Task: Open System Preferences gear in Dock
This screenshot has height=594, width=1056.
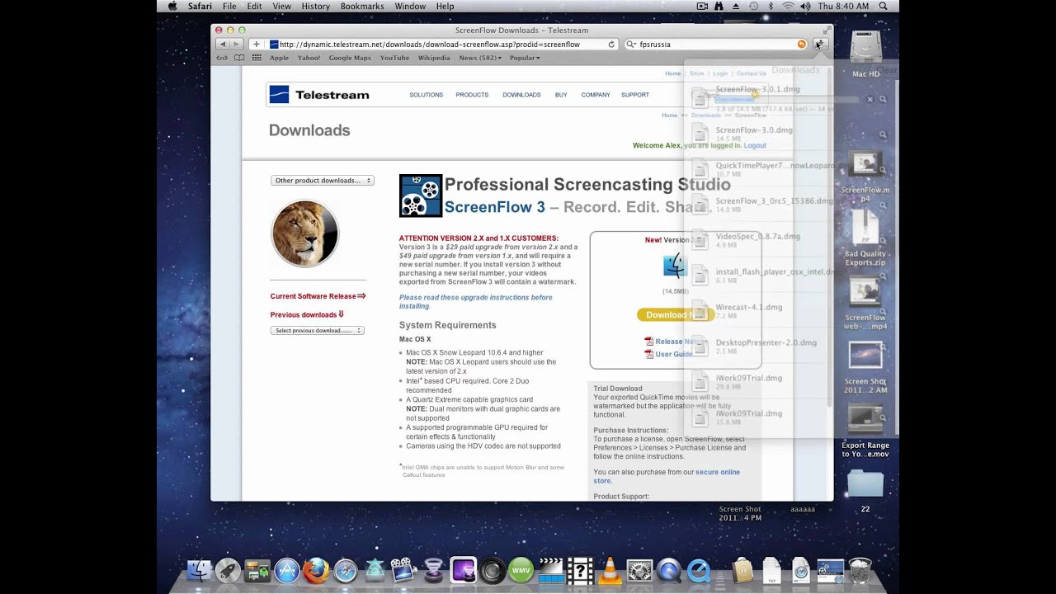Action: click(639, 571)
